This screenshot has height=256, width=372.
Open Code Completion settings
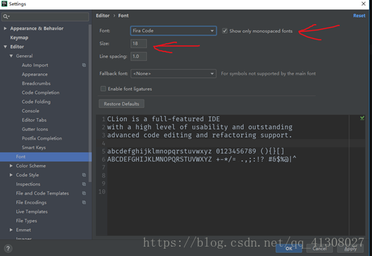click(40, 93)
